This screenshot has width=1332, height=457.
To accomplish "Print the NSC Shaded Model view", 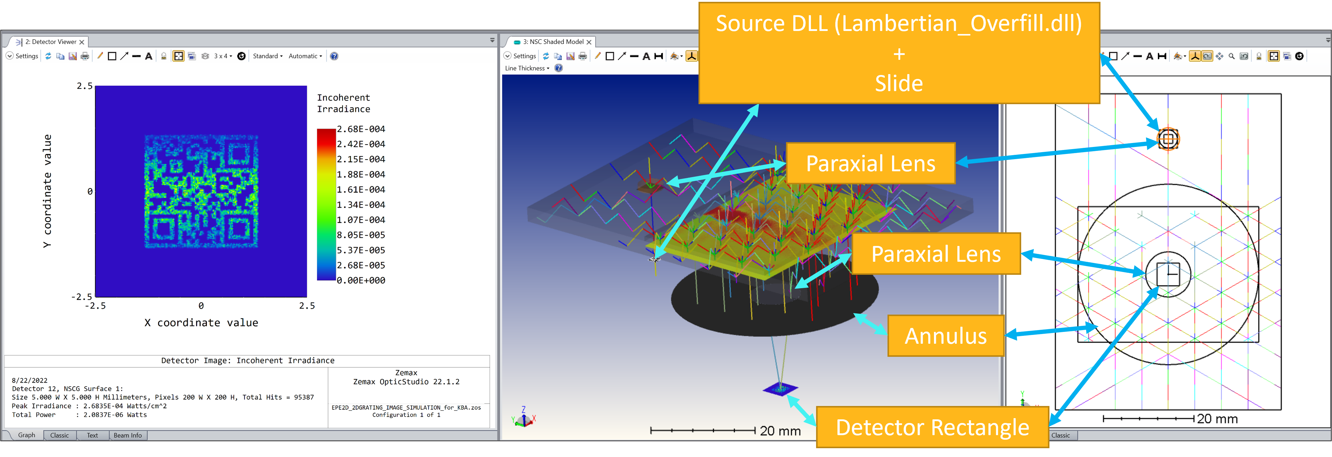I will [x=583, y=56].
